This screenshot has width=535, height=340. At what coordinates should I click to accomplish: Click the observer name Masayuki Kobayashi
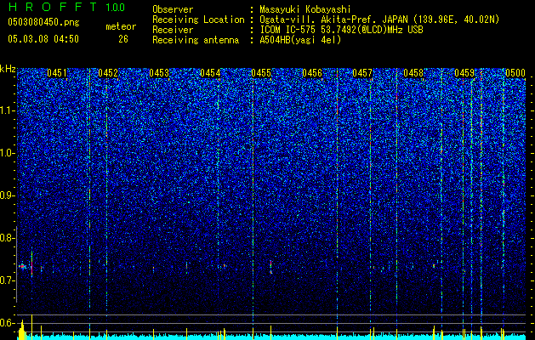tap(305, 9)
